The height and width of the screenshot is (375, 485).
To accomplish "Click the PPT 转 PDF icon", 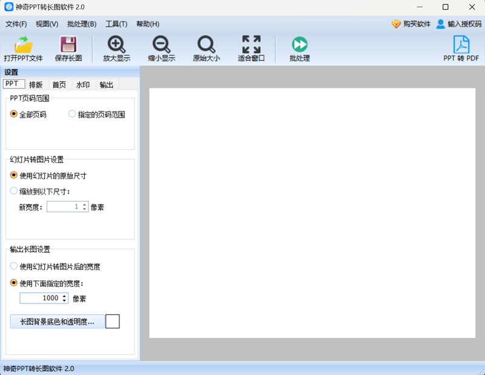I will [x=461, y=44].
